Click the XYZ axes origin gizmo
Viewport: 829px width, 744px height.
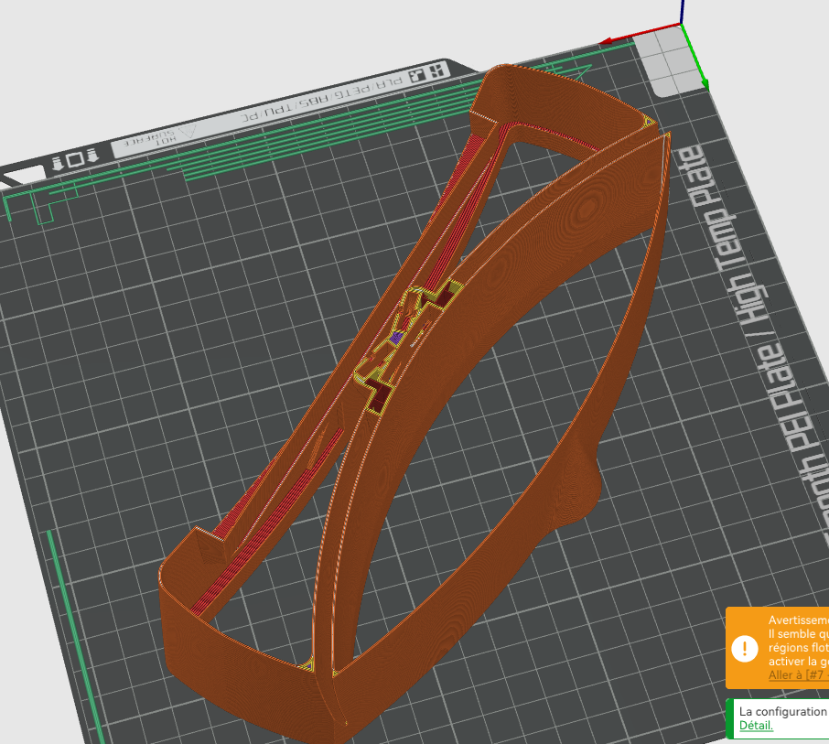click(x=682, y=24)
